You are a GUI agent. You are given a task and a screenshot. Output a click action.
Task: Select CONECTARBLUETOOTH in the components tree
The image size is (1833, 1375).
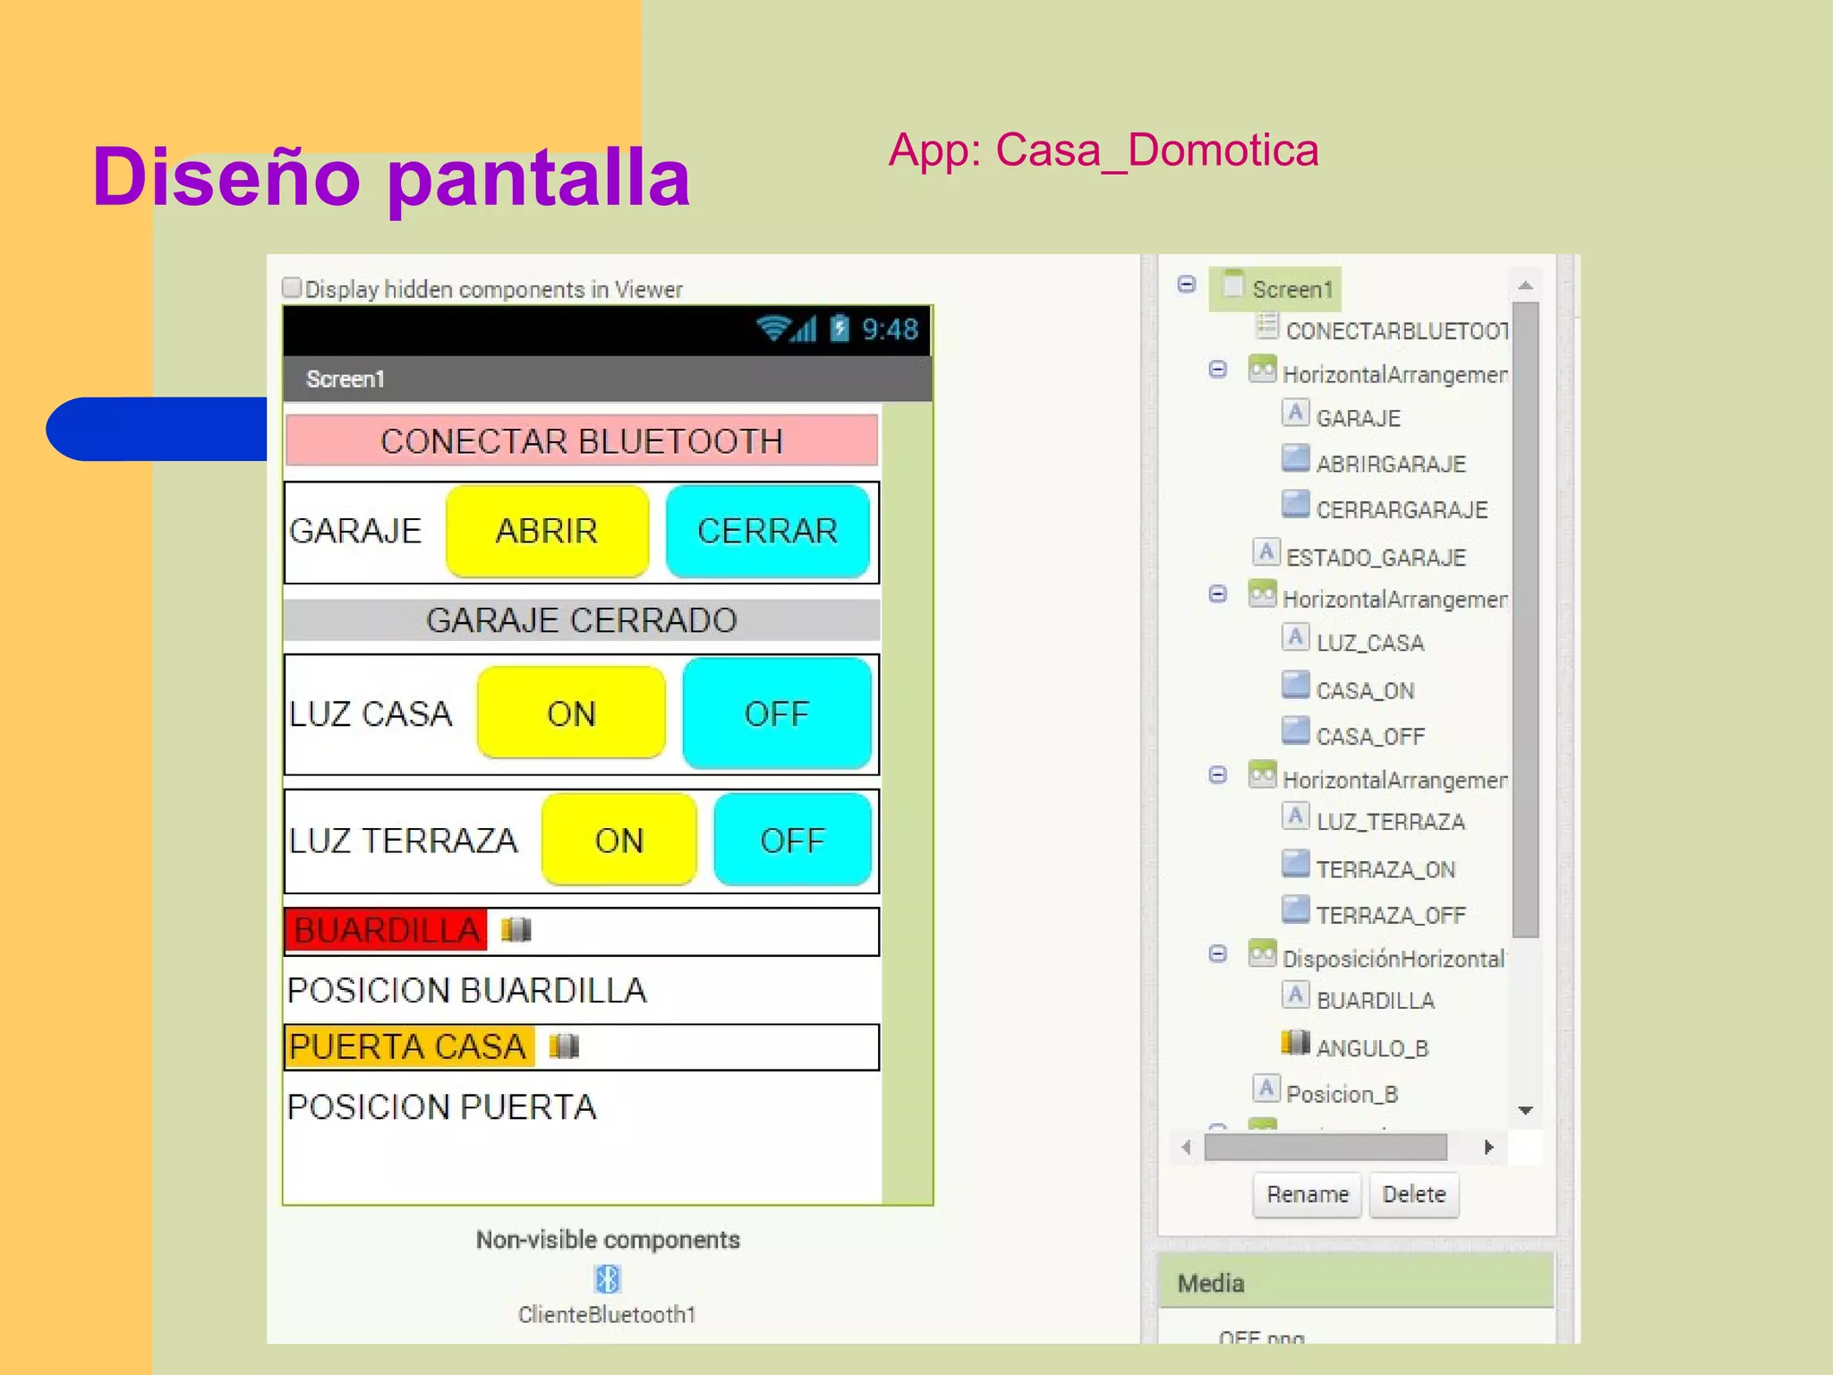click(x=1397, y=331)
